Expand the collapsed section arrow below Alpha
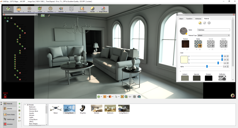Screen dimensions: 238x128 (180, 71)
